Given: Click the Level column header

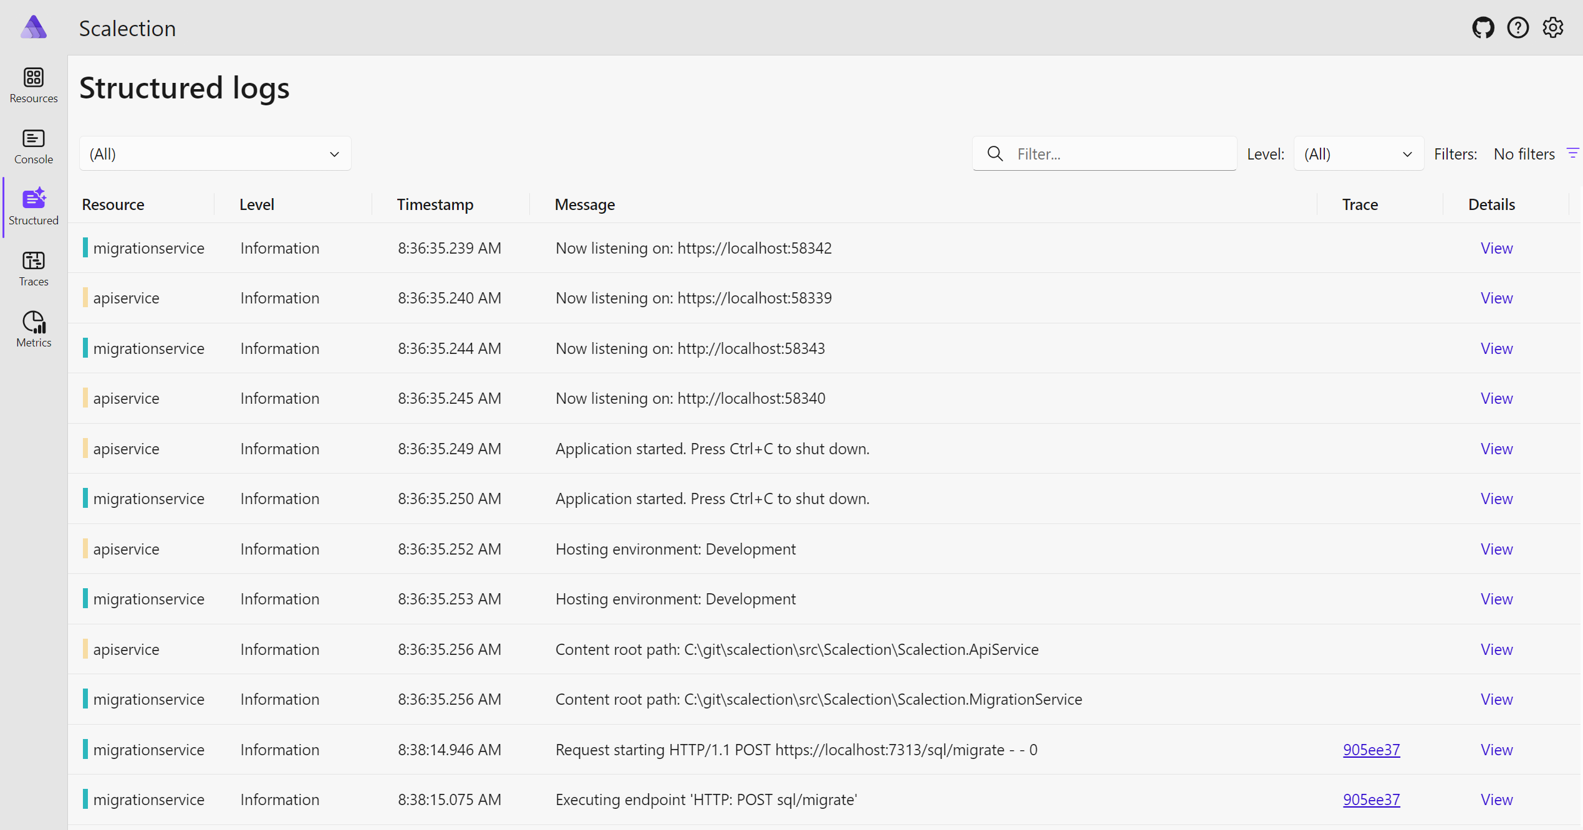Looking at the screenshot, I should [256, 204].
